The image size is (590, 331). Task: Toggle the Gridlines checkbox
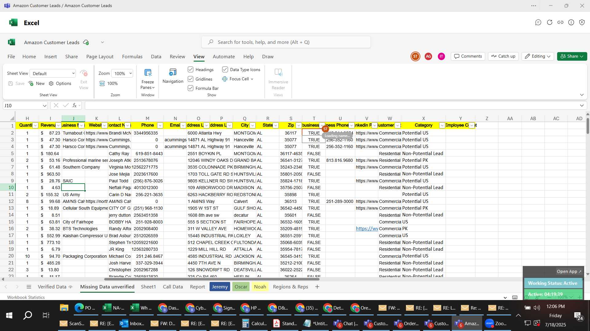point(191,79)
